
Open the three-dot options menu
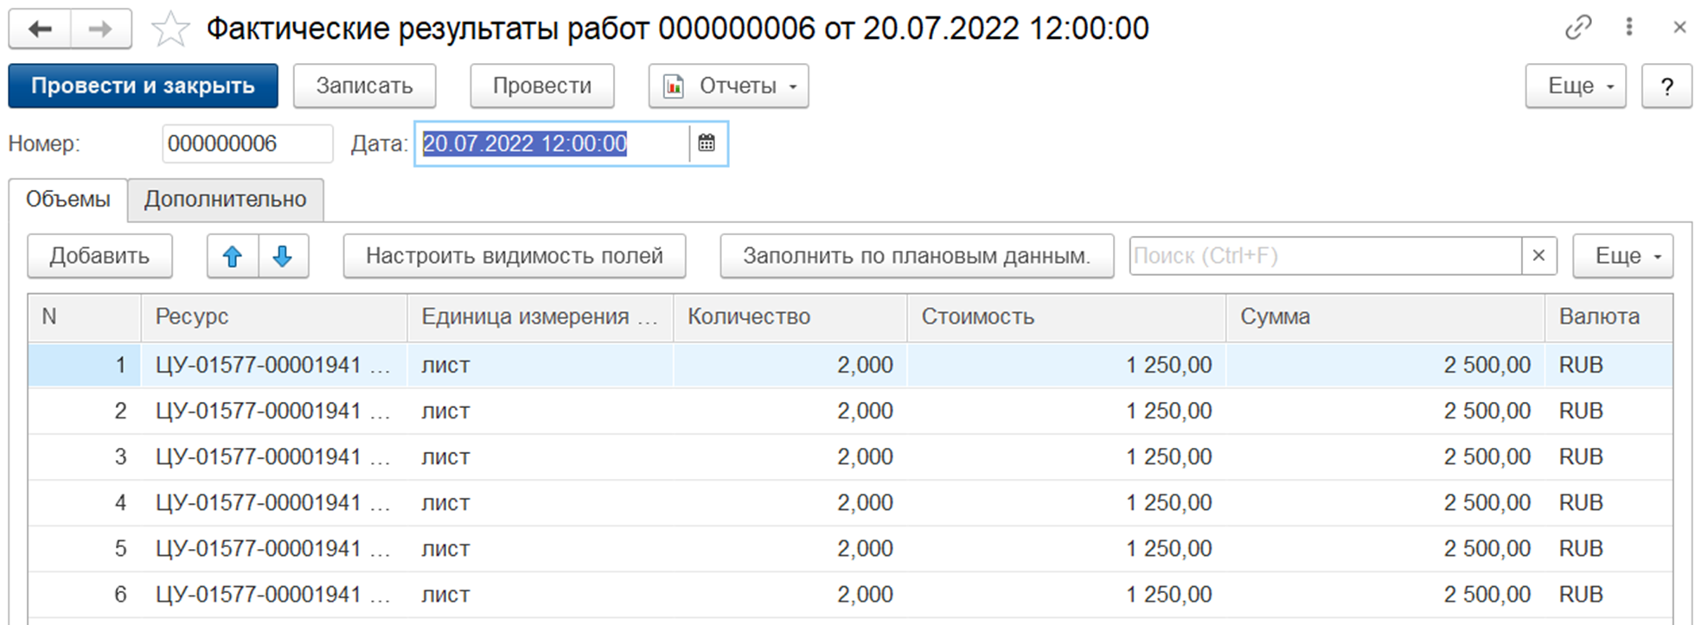[x=1629, y=28]
